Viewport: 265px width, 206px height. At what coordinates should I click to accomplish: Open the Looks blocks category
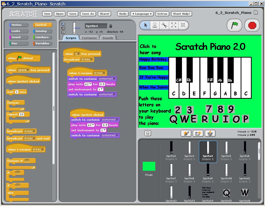coord(19,31)
